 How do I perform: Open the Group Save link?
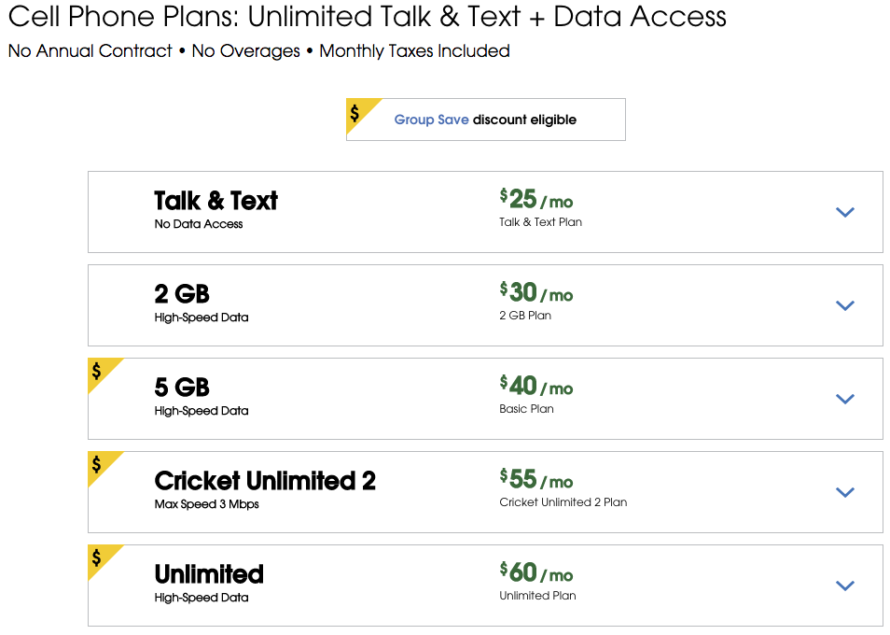pos(431,120)
